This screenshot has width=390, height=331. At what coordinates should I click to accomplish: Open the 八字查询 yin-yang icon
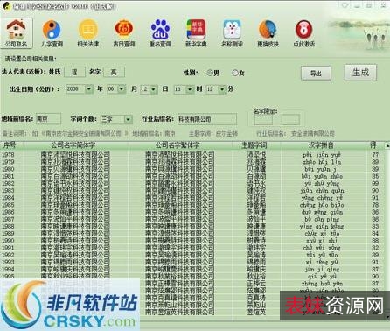52,33
